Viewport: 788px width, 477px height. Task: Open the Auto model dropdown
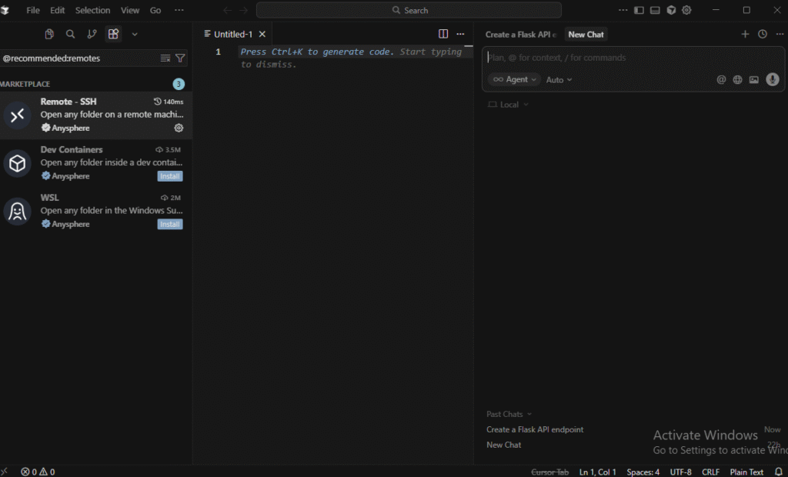(x=559, y=79)
